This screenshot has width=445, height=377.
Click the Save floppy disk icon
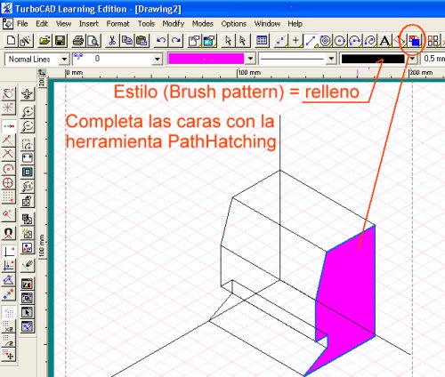point(61,41)
